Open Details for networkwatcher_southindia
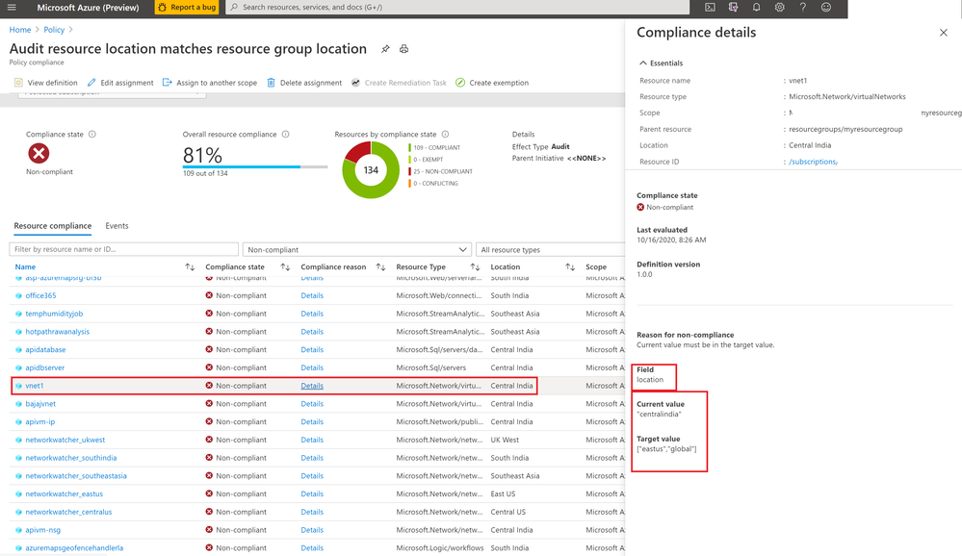This screenshot has height=556, width=962. [312, 458]
